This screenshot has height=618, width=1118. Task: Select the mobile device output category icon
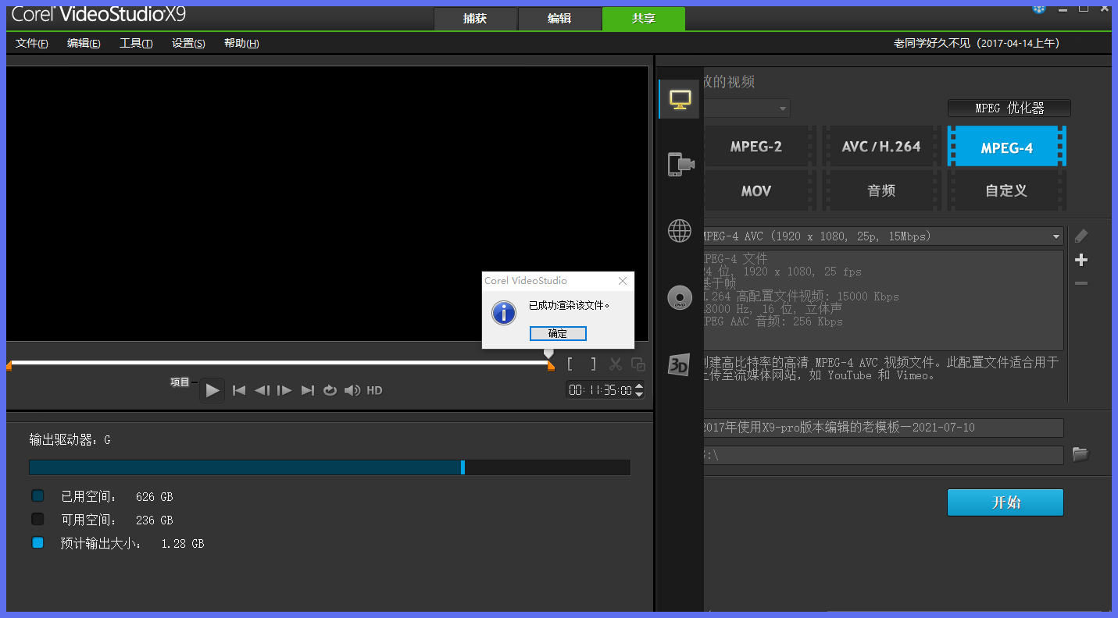coord(680,164)
